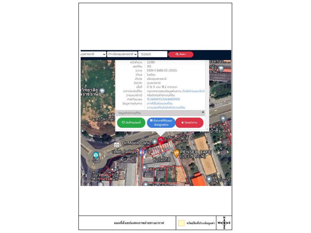Screen dimensions: 311x233
Task: Click the teal camera landmark marker at roundabout
Action: [x=96, y=155]
